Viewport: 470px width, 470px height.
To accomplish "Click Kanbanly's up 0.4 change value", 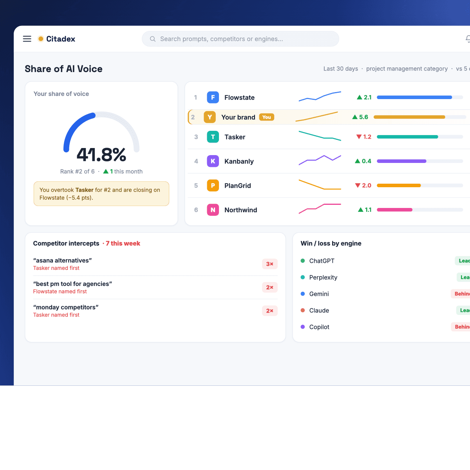I will (363, 161).
